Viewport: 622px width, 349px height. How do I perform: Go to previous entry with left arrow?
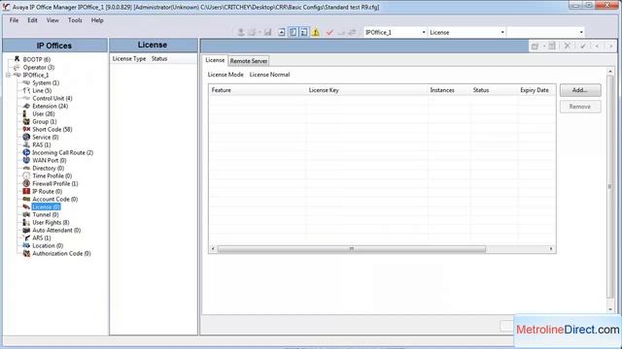pyautogui.click(x=597, y=47)
